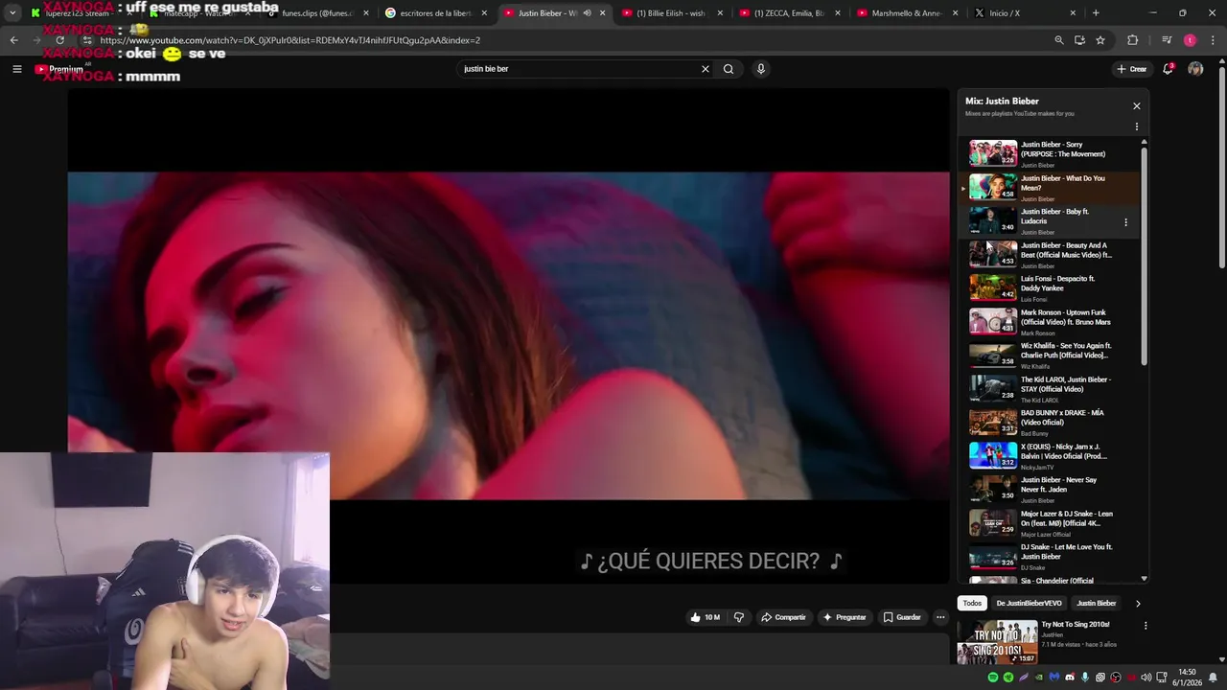The width and height of the screenshot is (1227, 690).
Task: Save video with the Guardar button
Action: coord(902,617)
